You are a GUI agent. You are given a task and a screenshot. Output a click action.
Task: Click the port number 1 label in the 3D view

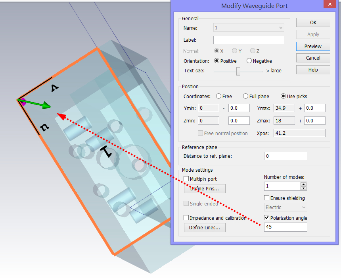coord(106,152)
